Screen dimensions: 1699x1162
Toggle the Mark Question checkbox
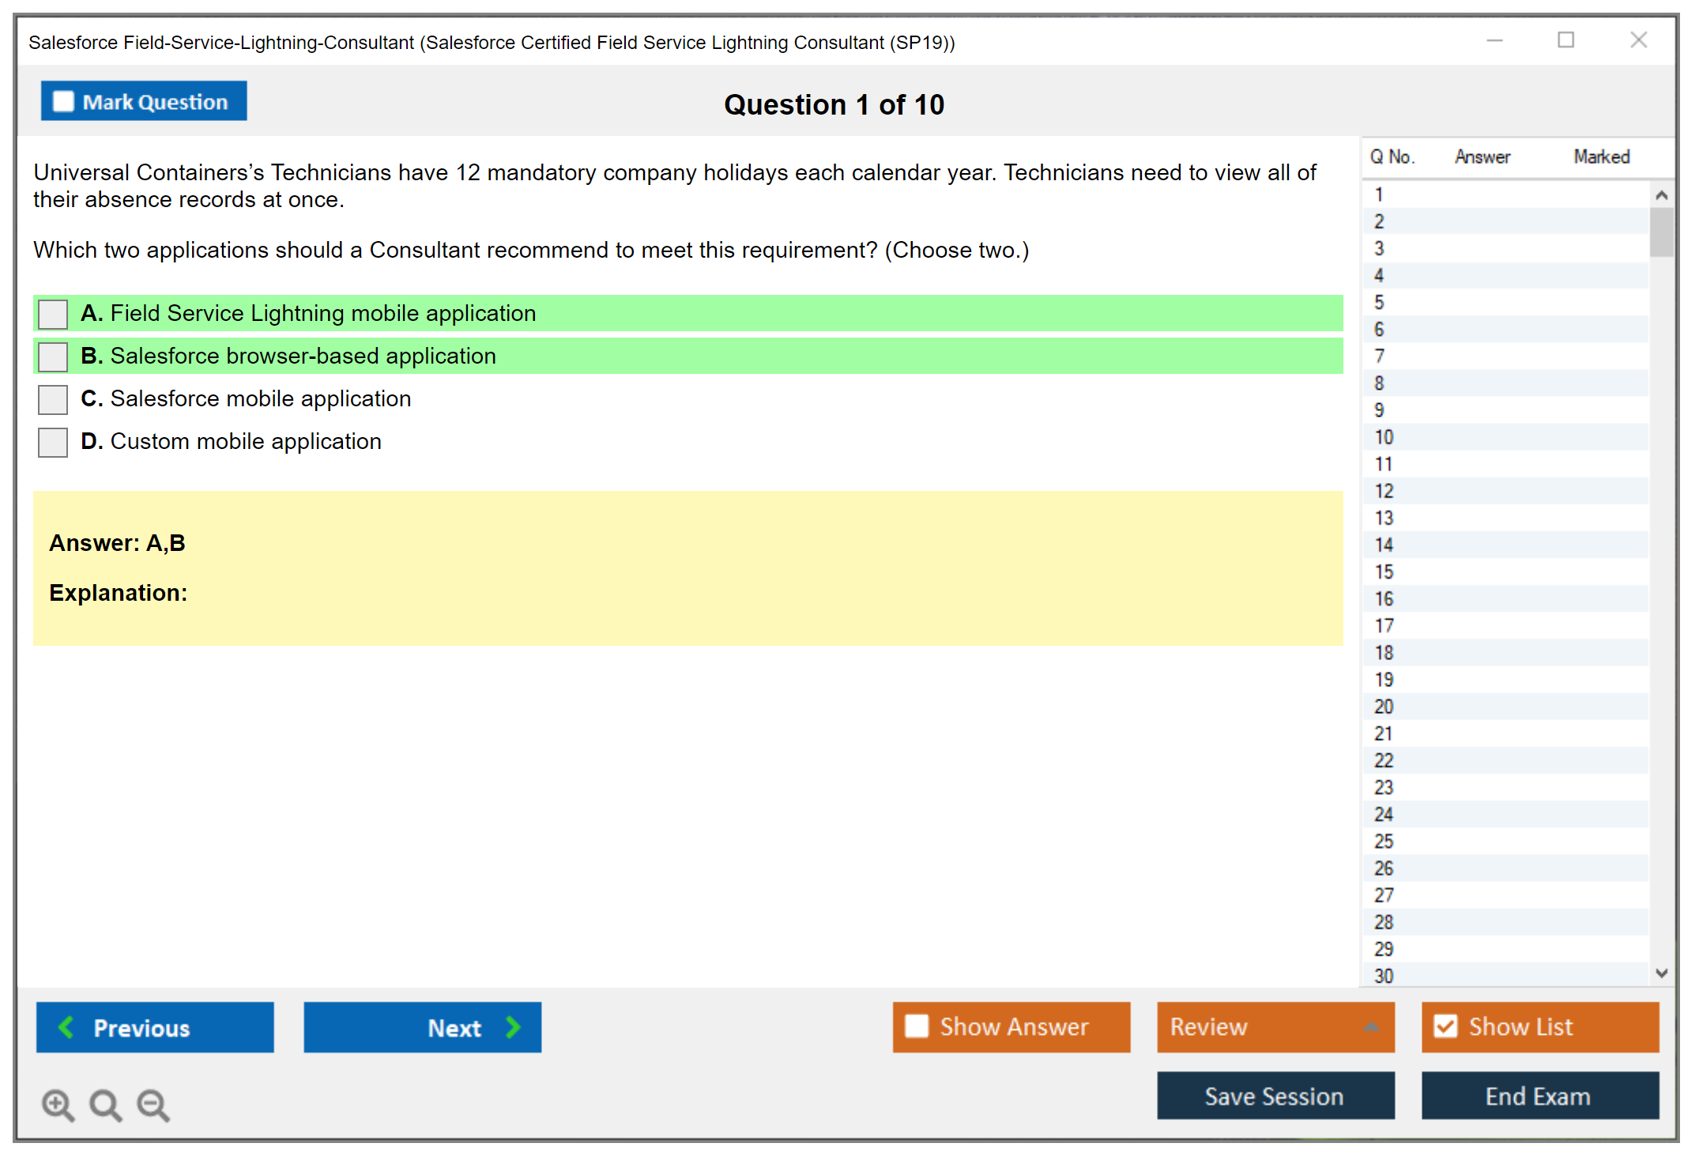point(63,101)
